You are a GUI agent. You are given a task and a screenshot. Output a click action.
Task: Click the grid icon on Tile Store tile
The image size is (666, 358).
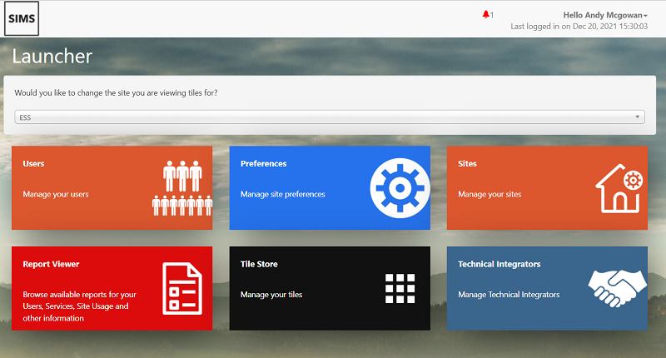coord(400,288)
